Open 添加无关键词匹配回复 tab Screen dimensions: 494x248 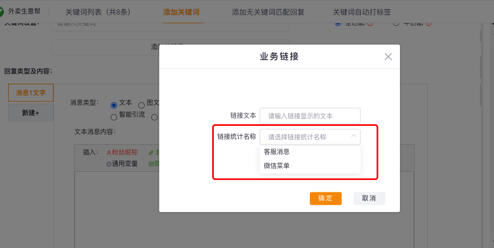coord(268,12)
